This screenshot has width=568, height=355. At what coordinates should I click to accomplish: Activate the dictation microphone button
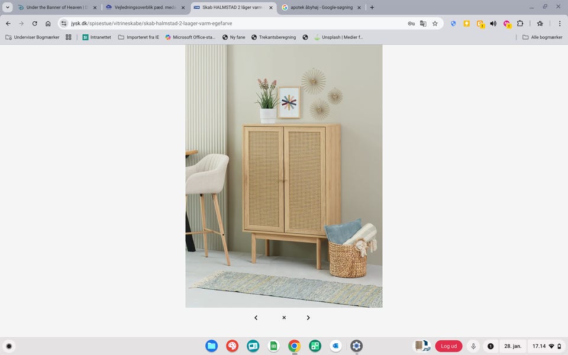point(473,346)
